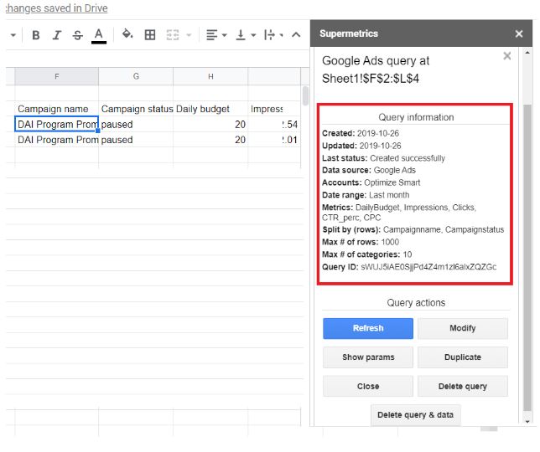Click the Duplicate button
This screenshot has height=452, width=540.
[x=463, y=357]
